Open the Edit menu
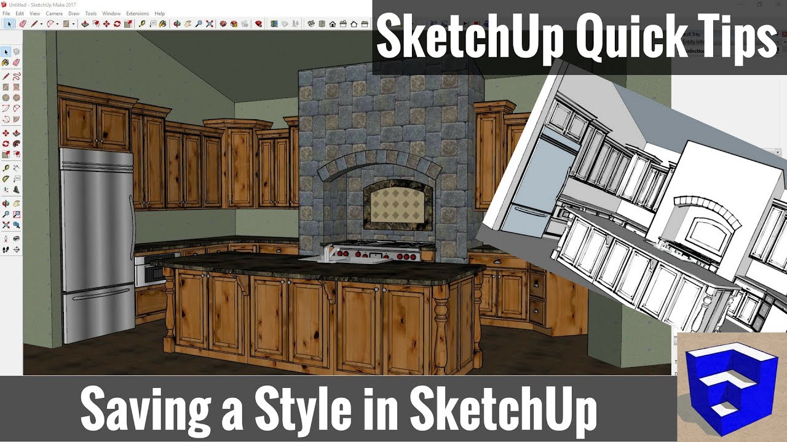The height and width of the screenshot is (442, 787). tap(20, 14)
